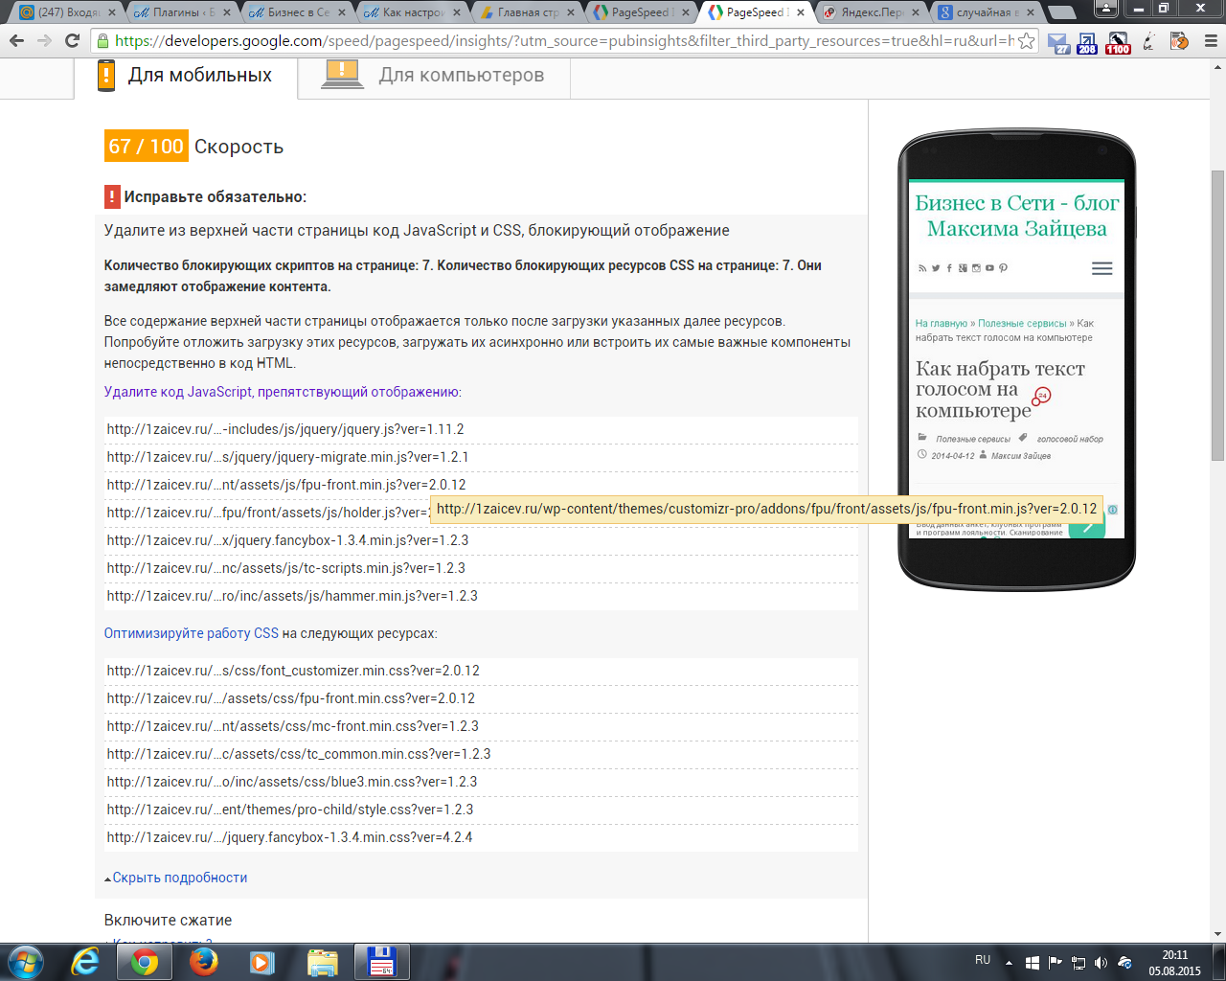Open the 'Яндекс.Пер' browser tab
1226x981 pixels.
(870, 12)
